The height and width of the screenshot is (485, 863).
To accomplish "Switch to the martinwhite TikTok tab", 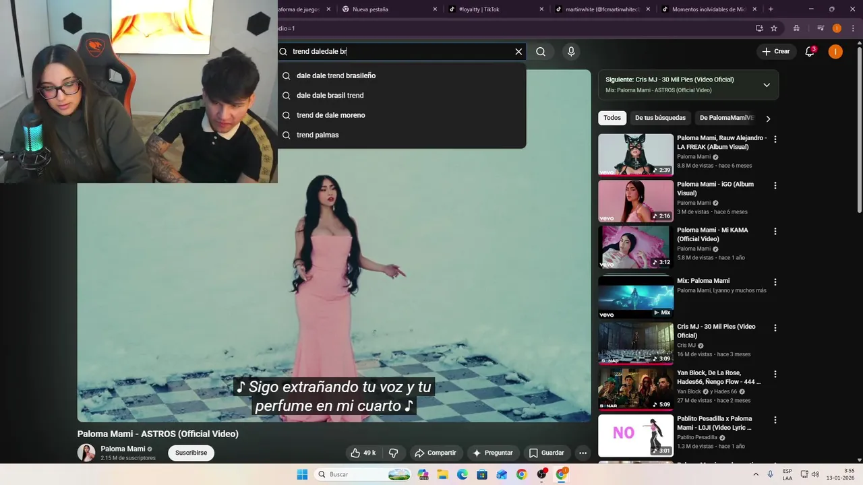I will (x=601, y=9).
